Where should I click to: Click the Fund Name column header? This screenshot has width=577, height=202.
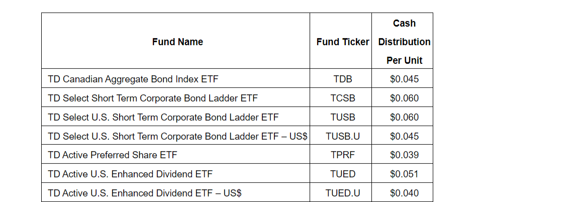click(177, 42)
